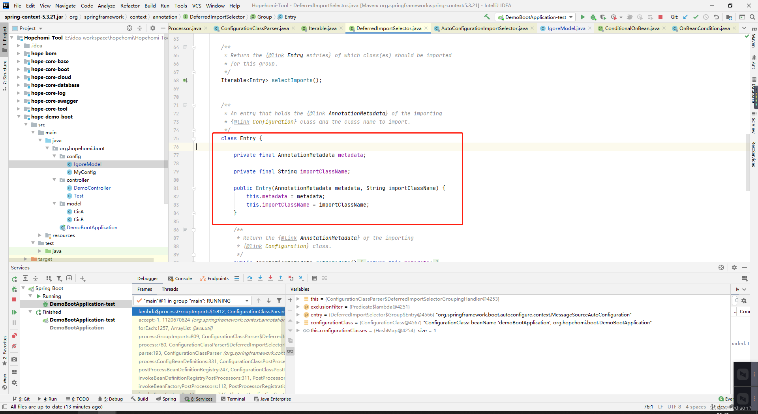Run DemoBootApplication-test with the green play icon

[583, 17]
